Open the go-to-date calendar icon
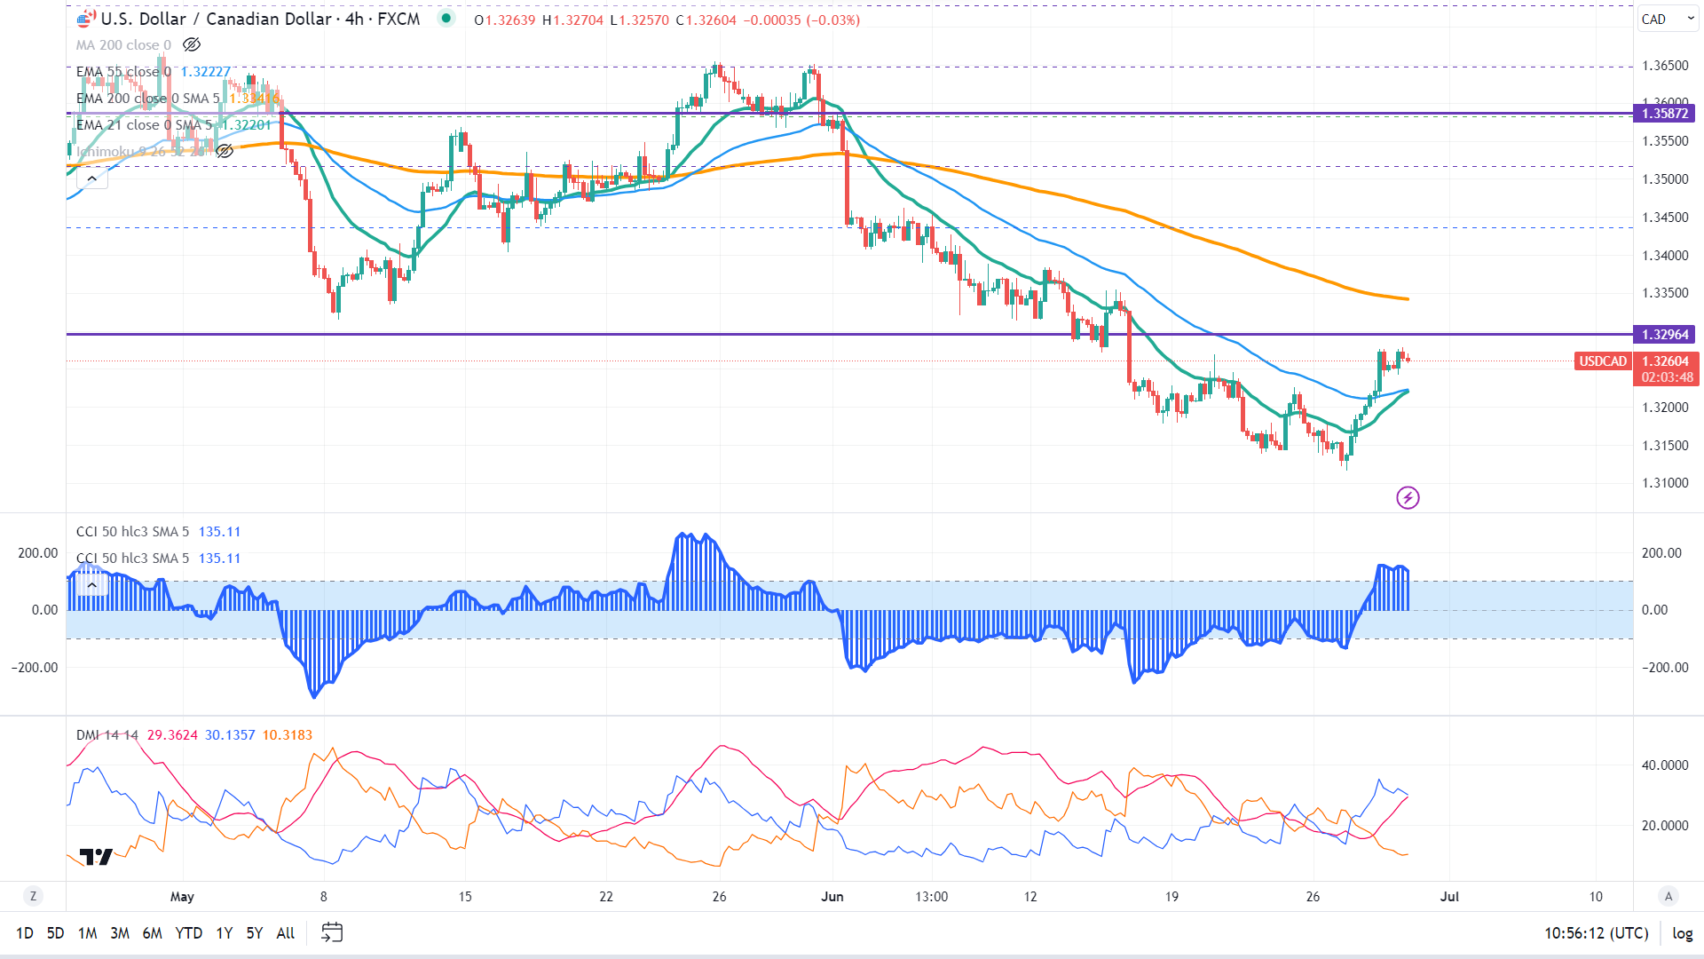This screenshot has width=1704, height=959. [x=332, y=933]
